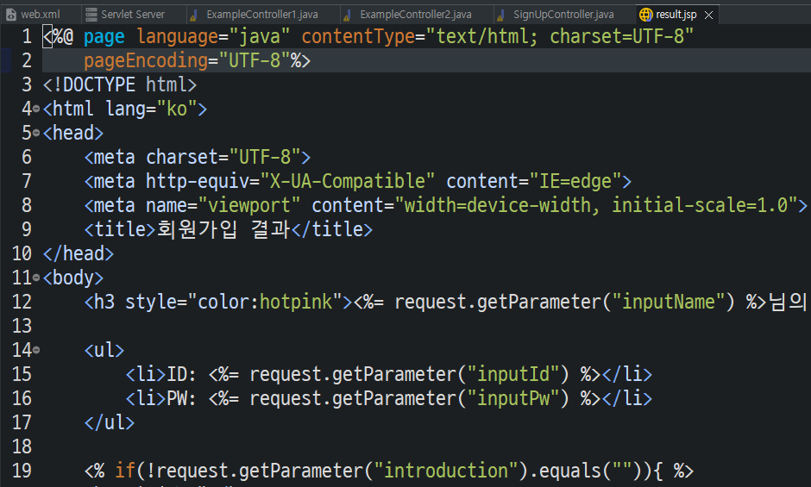Click the if keyword on line 19

(x=124, y=471)
